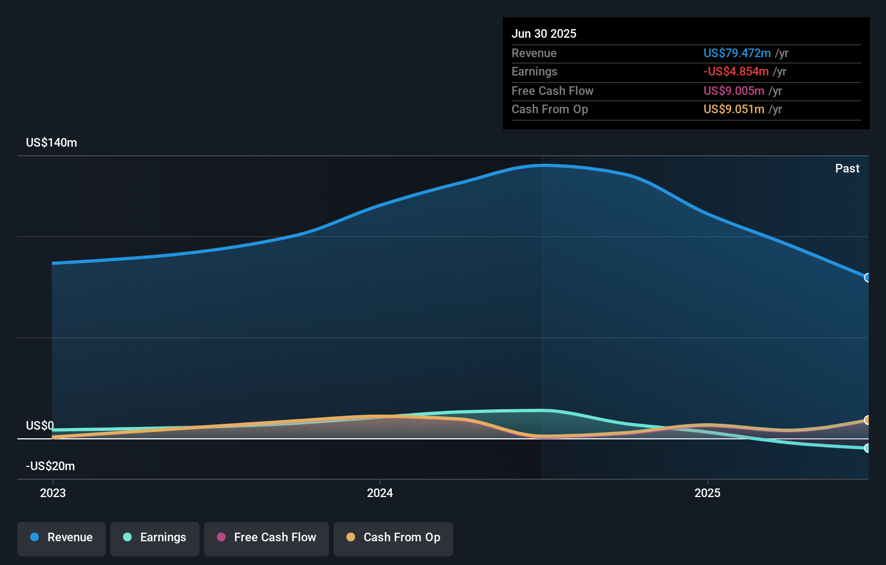Toggle the Cash From Op legend button

(x=393, y=539)
